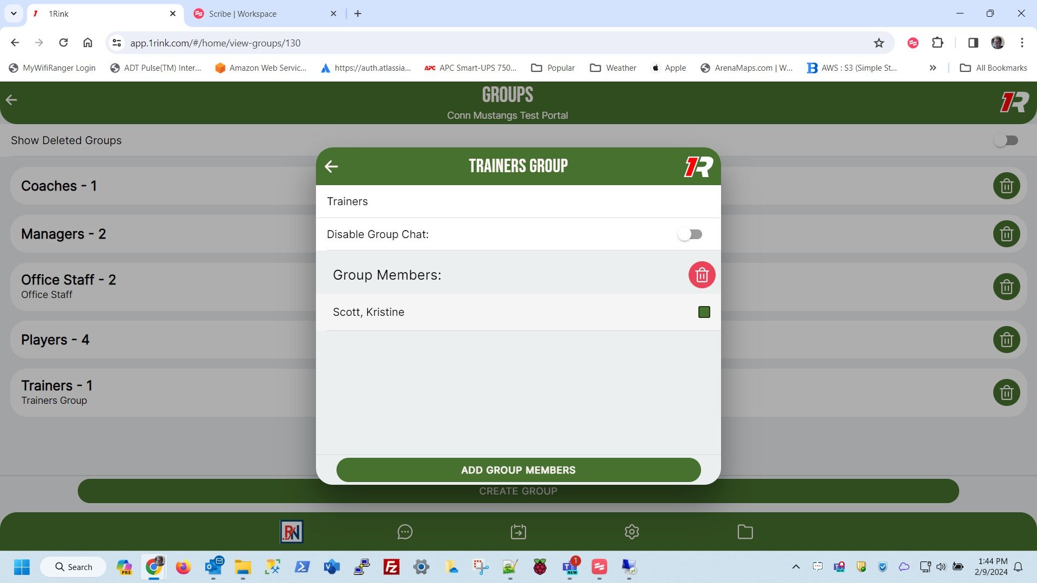Toggle Show Deleted Groups switch
The image size is (1037, 583).
[1006, 140]
